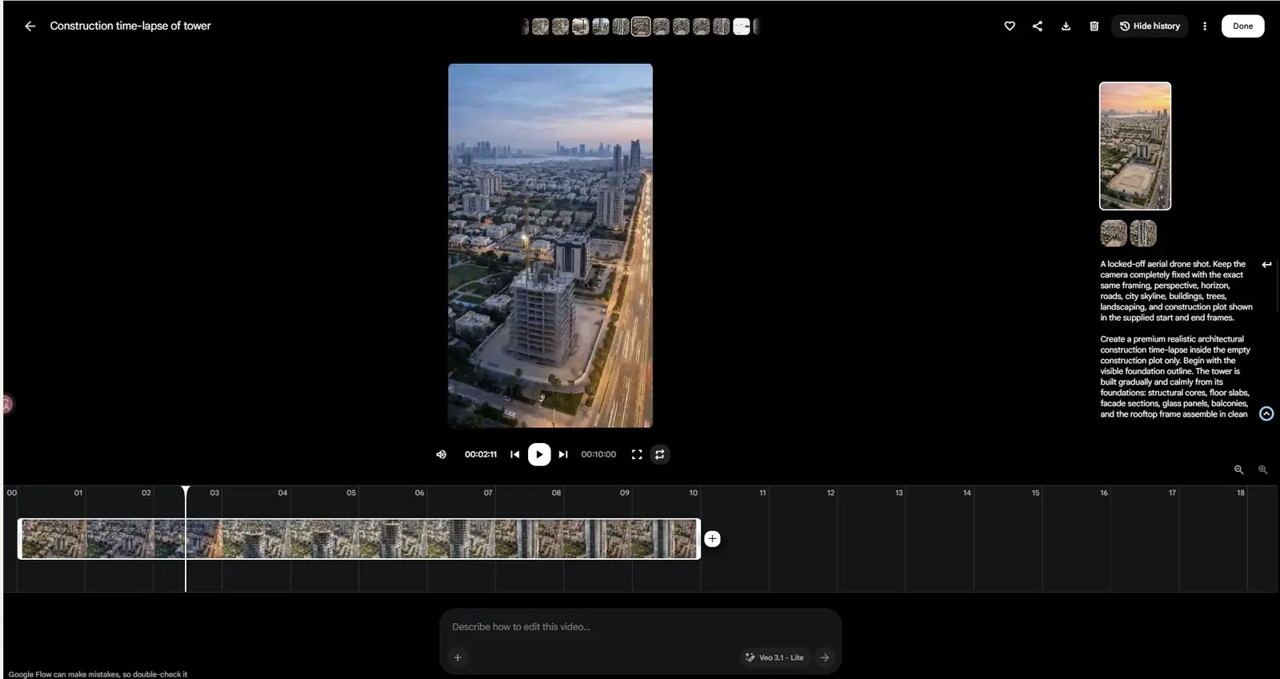Skip to the previous clip
The height and width of the screenshot is (679, 1280).
[514, 454]
